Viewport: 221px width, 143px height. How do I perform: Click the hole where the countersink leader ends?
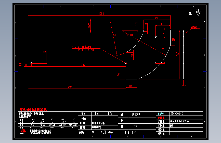pyautogui.click(x=126, y=63)
